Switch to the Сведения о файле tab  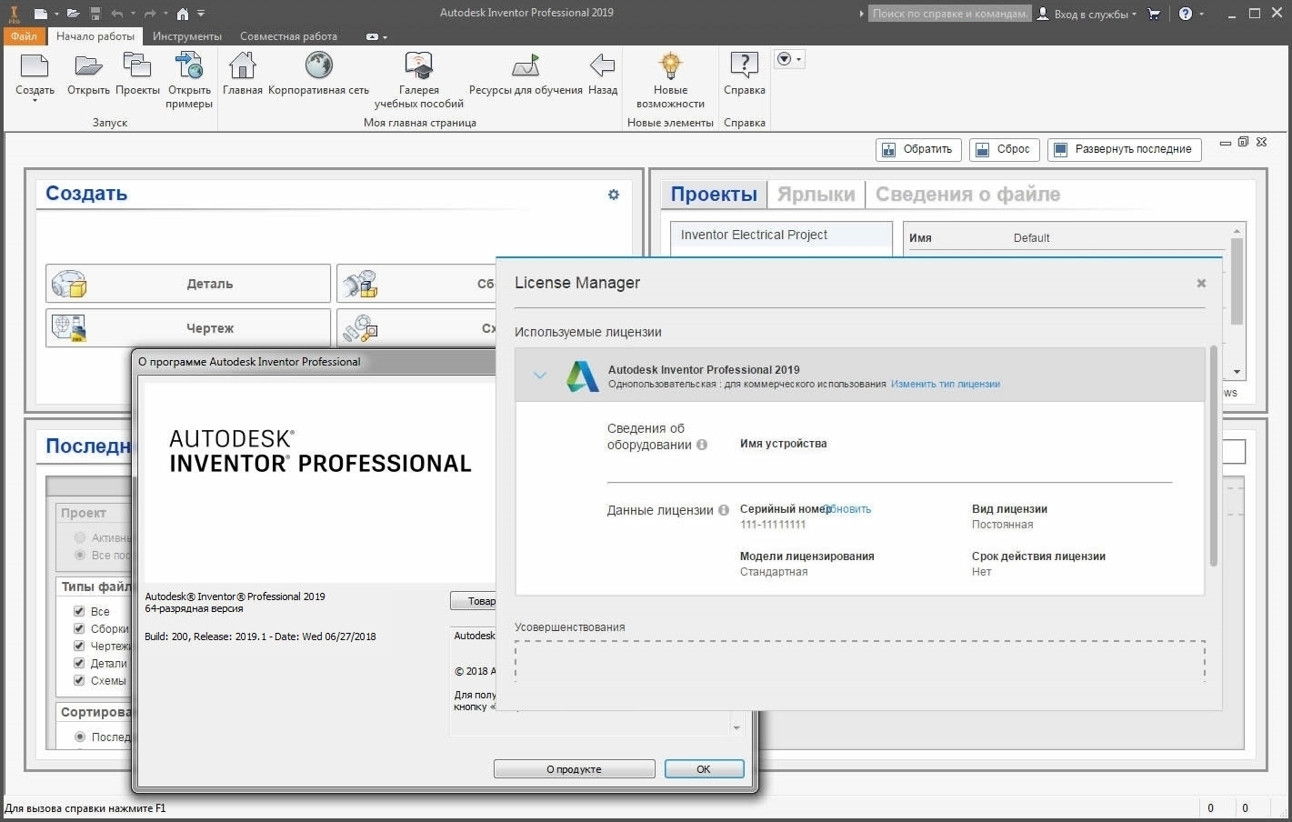pos(967,195)
